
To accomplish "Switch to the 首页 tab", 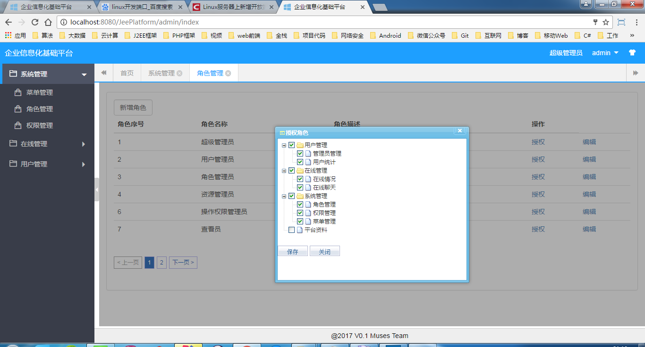I will [127, 73].
